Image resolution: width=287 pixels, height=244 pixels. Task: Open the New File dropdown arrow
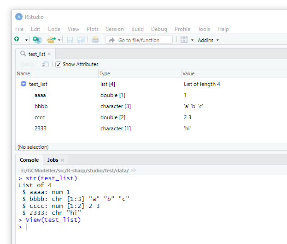(26, 40)
